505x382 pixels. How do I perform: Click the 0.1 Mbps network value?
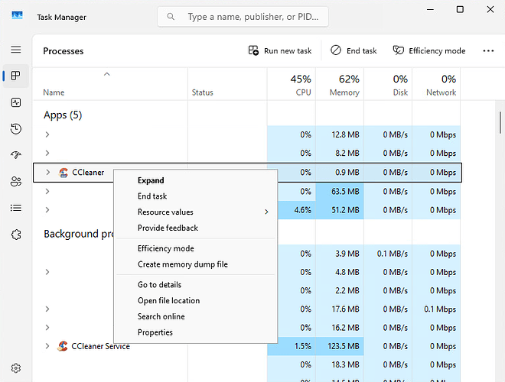(x=440, y=309)
